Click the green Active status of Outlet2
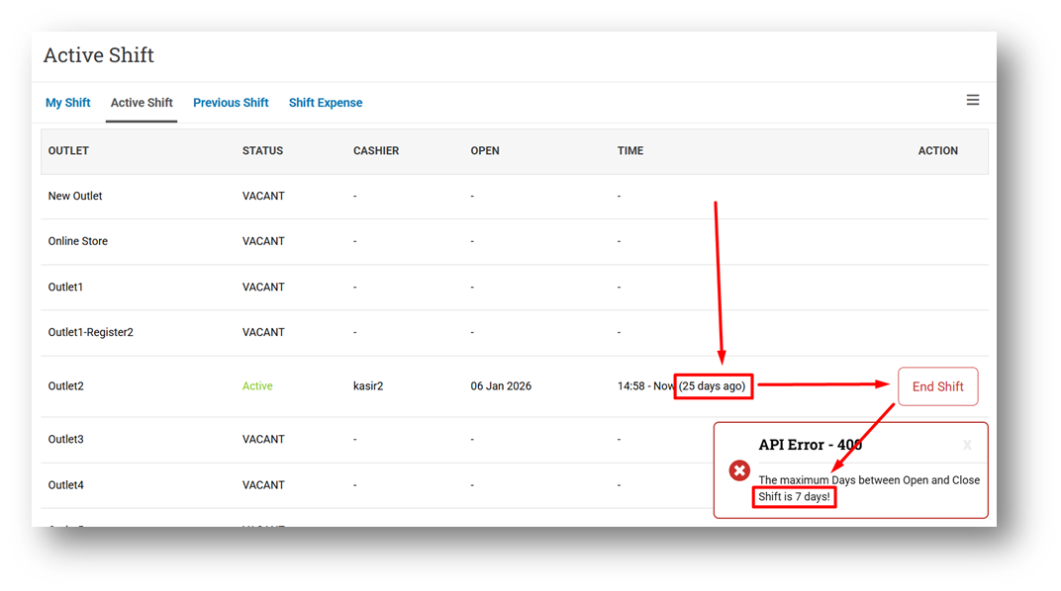 tap(257, 386)
